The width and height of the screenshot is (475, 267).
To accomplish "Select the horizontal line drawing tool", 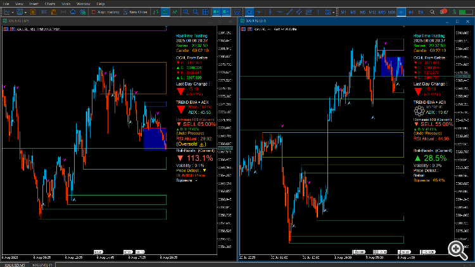I will [279, 12].
